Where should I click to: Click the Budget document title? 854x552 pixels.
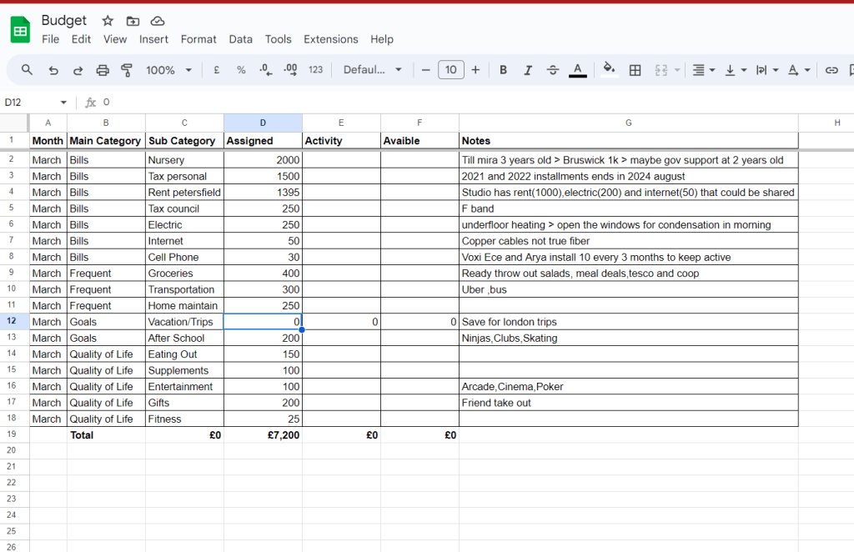(63, 20)
